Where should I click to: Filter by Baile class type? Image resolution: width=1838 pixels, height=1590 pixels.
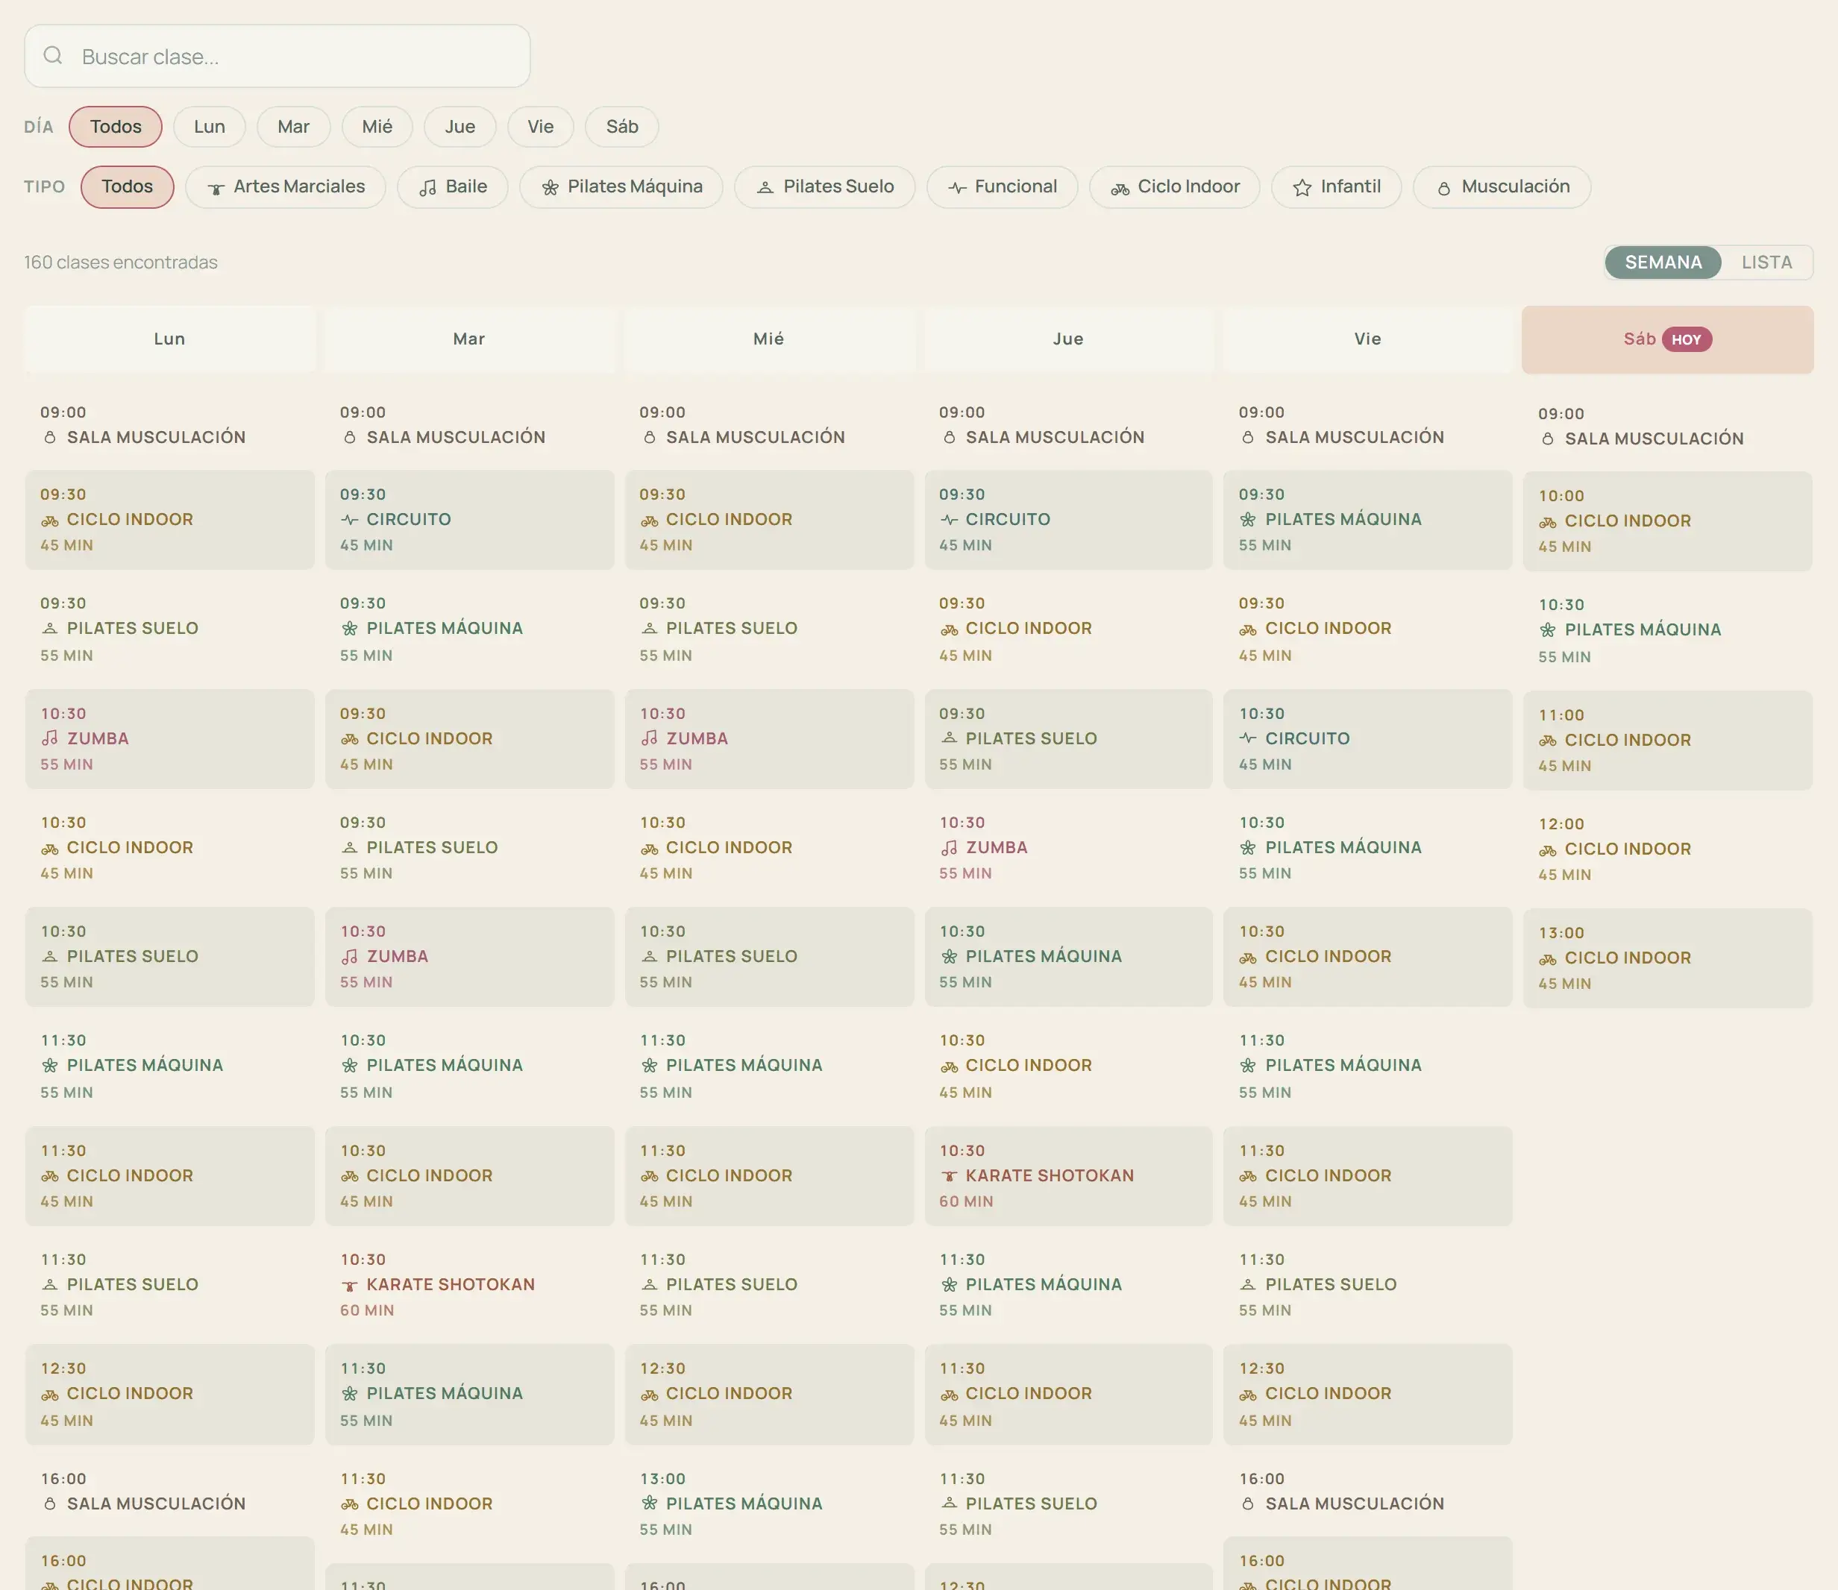pos(453,187)
